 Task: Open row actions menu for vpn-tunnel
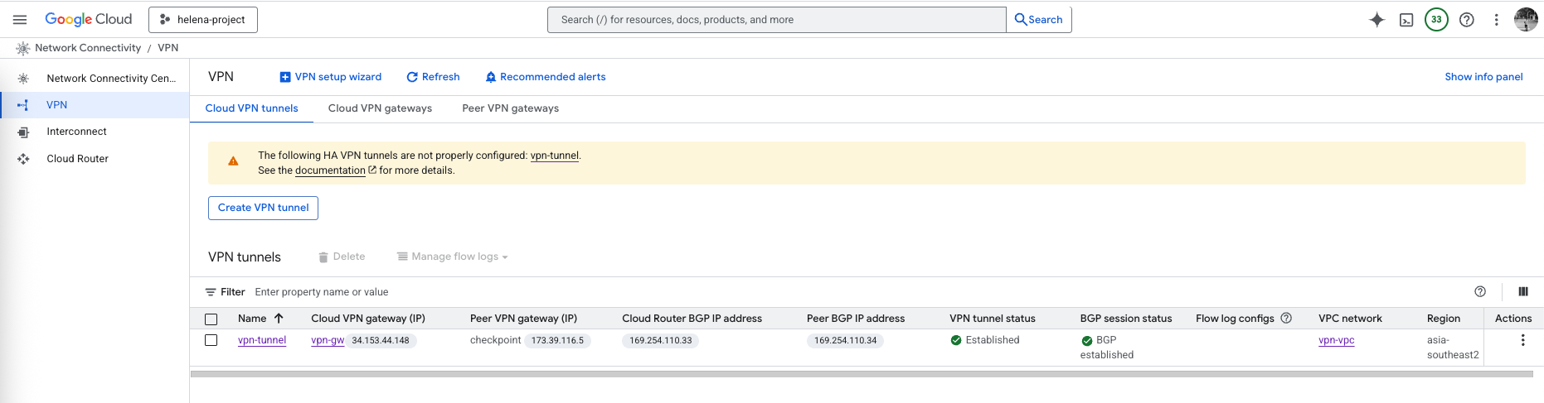[1522, 340]
